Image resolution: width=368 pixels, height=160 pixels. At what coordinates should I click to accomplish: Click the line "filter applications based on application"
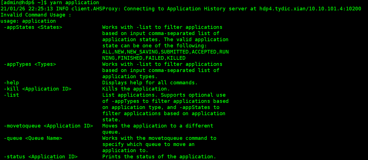[164, 113]
